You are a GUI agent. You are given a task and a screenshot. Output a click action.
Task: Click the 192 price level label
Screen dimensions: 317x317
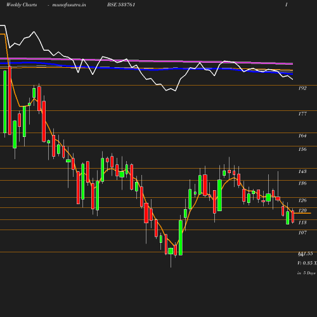click(x=302, y=88)
